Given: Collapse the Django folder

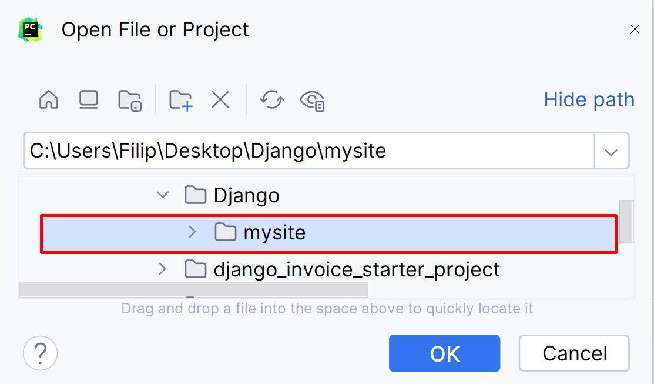Looking at the screenshot, I should tap(163, 195).
